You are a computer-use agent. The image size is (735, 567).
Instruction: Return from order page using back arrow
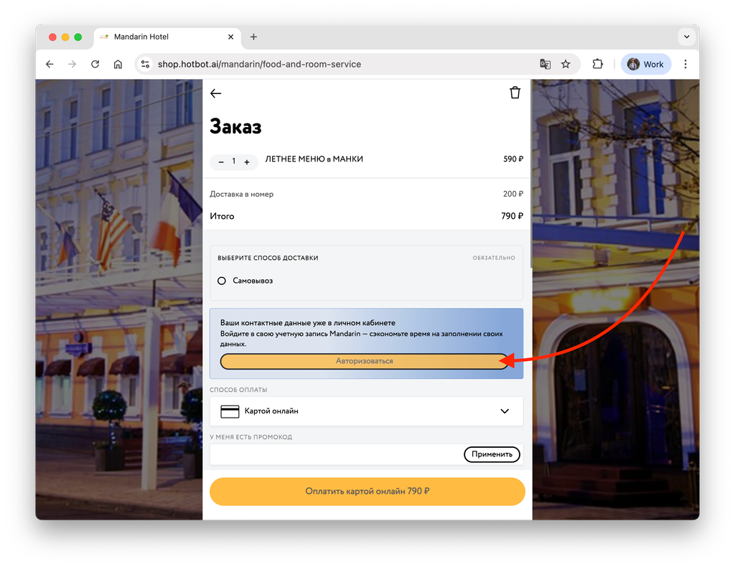point(215,93)
